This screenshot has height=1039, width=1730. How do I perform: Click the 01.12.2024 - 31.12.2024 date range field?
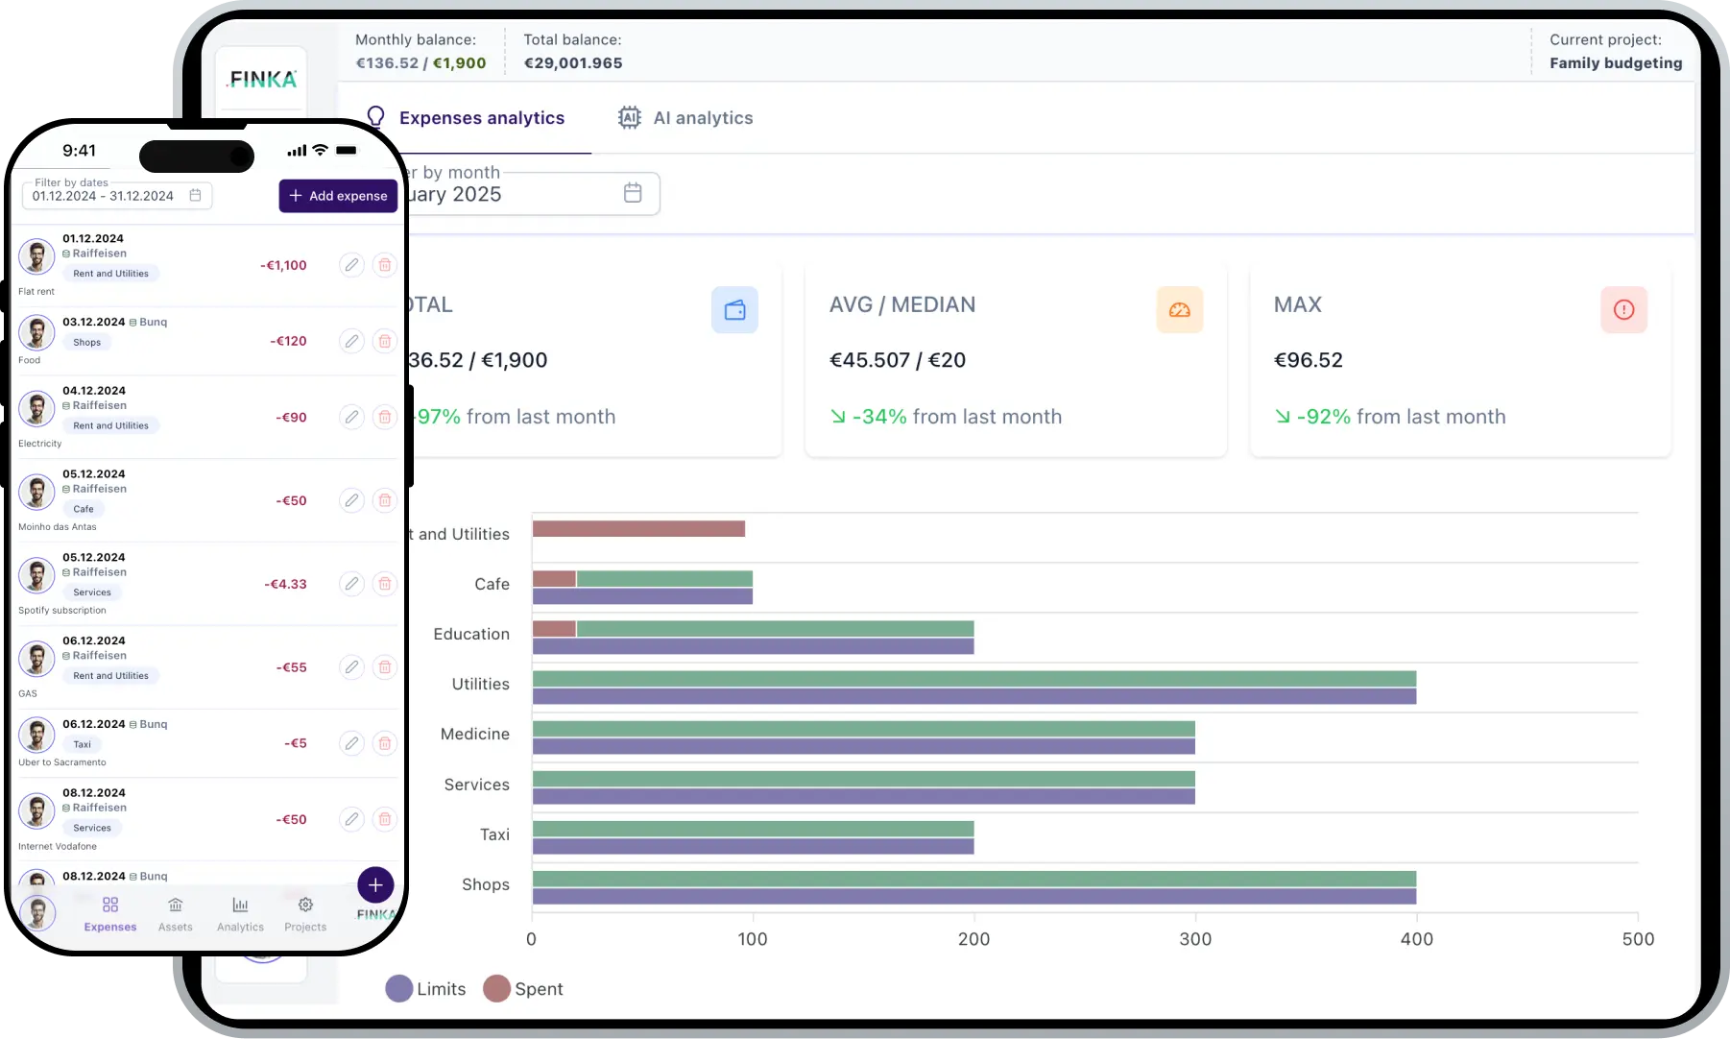(x=103, y=195)
